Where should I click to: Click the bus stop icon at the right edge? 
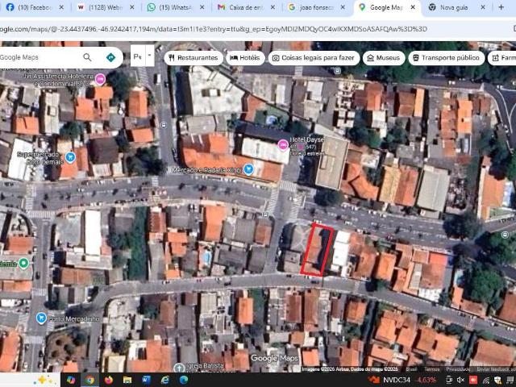(506, 235)
